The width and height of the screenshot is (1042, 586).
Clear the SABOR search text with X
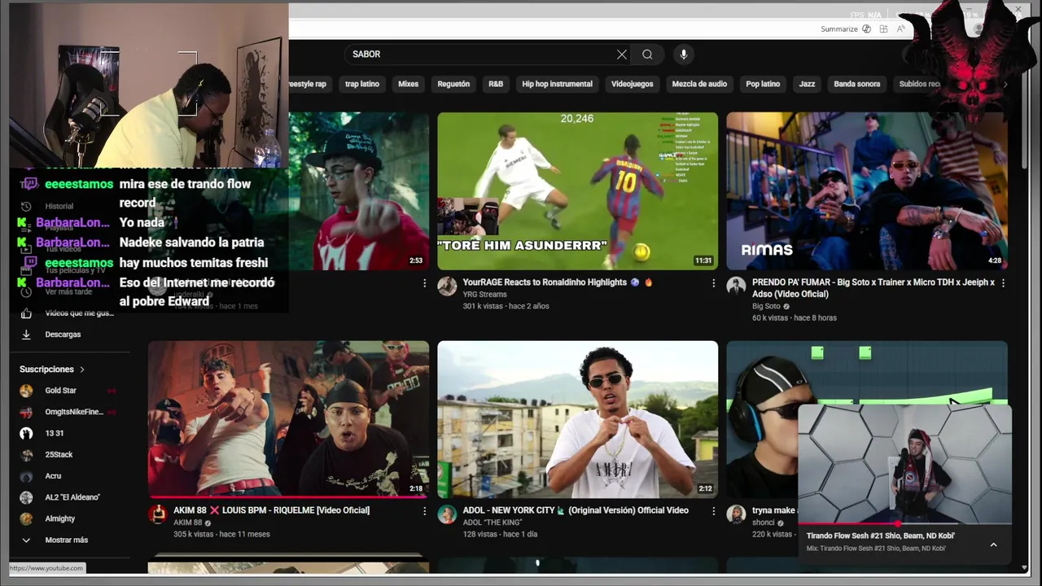tap(622, 55)
